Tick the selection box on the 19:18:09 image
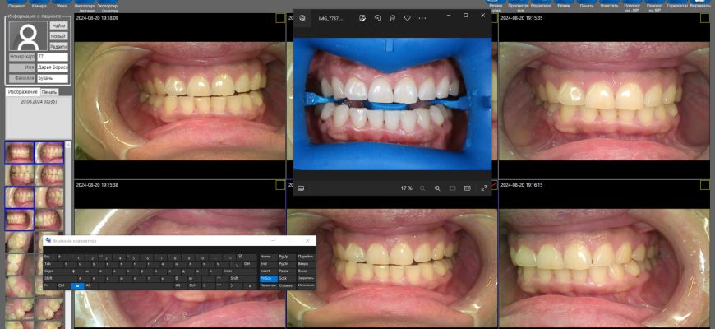Viewport: 715px width, 329px height. (x=280, y=16)
